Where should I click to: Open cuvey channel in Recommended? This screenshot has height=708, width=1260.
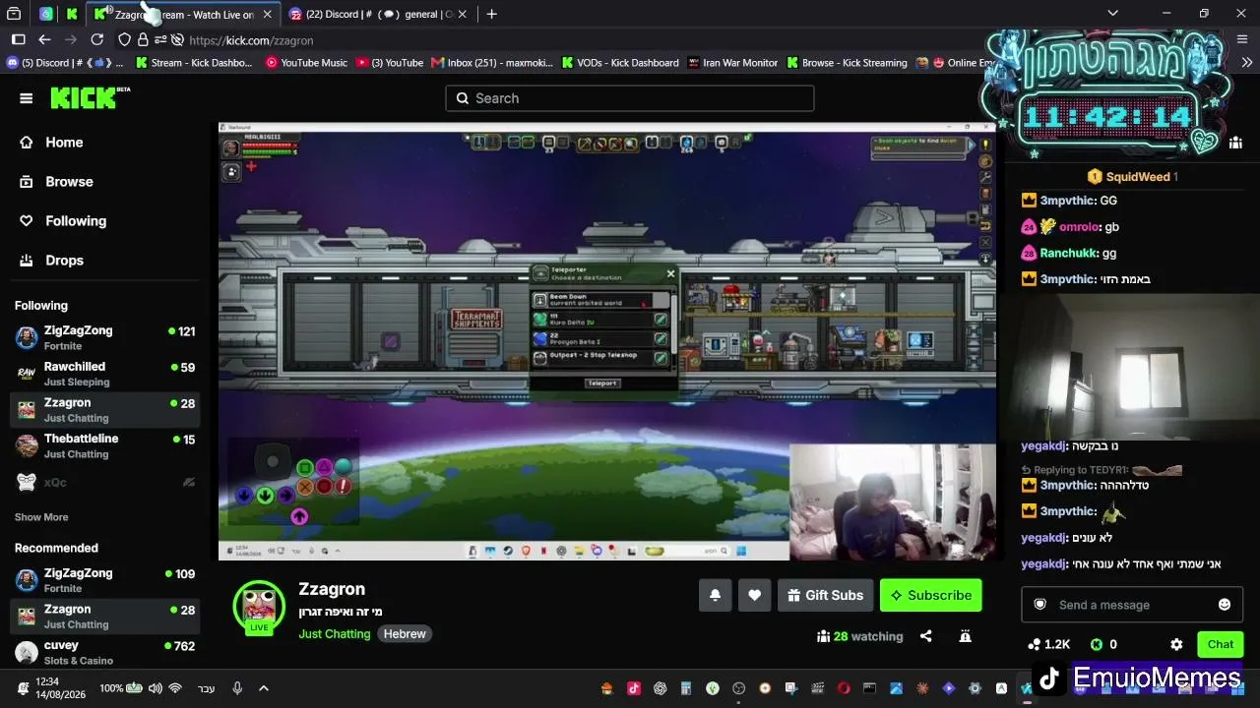pyautogui.click(x=104, y=653)
